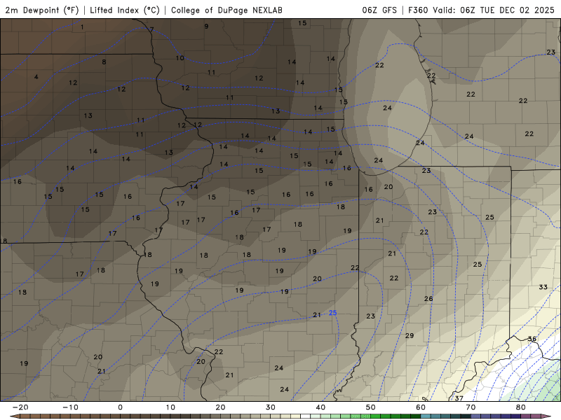Click the dewpoint value "7" on the map
This screenshot has width=561, height=420.
[151, 29]
